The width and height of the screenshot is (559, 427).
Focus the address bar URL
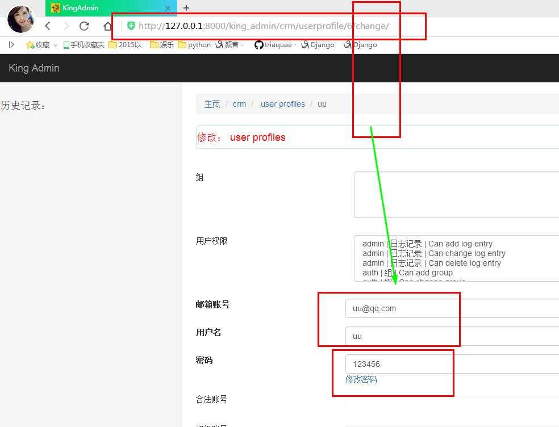(x=264, y=26)
